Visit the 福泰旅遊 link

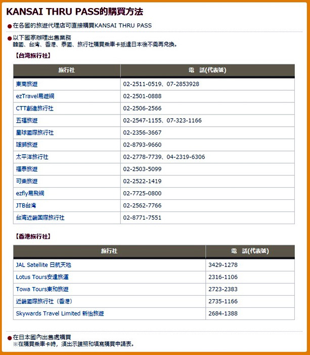[x=27, y=169]
